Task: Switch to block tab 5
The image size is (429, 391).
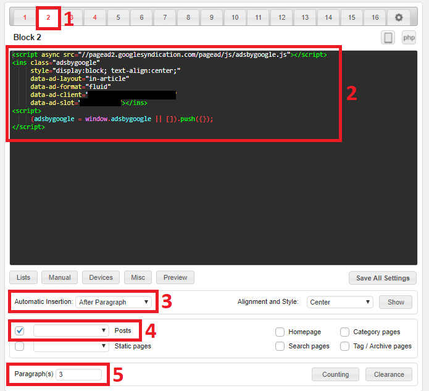Action: (x=118, y=17)
